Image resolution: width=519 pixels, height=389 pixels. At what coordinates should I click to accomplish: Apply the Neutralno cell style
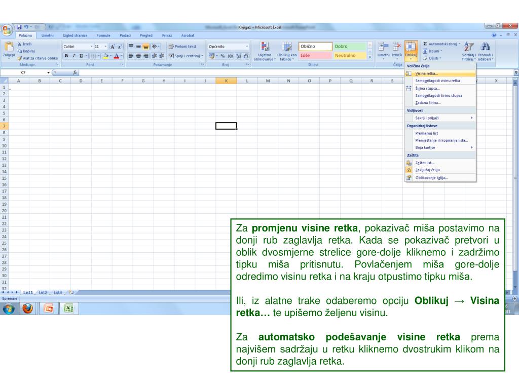click(x=350, y=56)
